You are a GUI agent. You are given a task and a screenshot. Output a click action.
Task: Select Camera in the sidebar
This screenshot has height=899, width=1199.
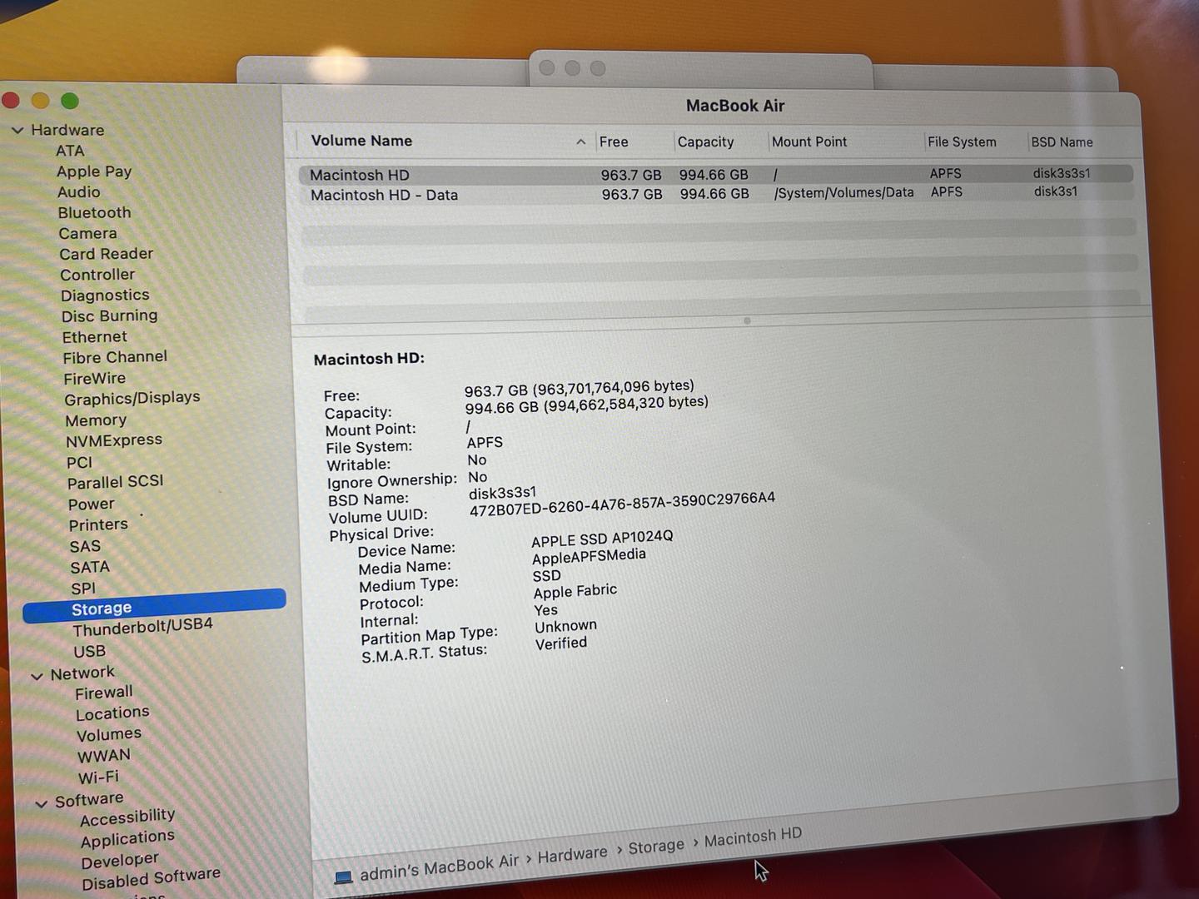(x=87, y=234)
